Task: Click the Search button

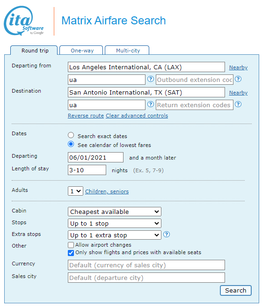Action: click(236, 290)
